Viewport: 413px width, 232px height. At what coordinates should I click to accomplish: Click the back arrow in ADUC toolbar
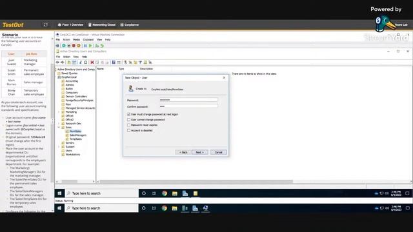tap(57, 63)
